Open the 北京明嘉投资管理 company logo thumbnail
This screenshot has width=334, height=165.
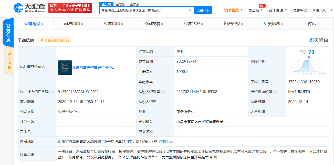[x=65, y=68]
